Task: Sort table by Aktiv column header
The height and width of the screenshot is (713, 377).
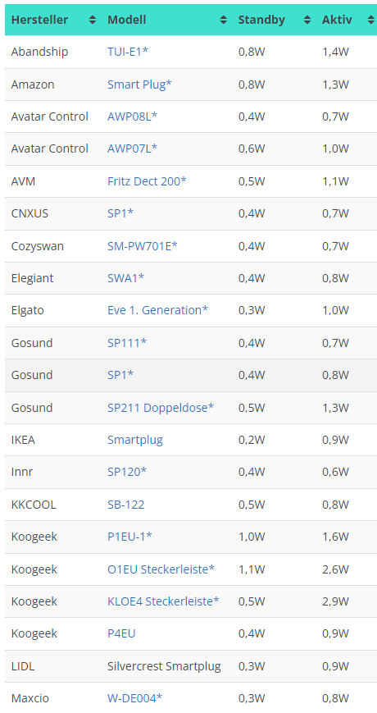Action: coord(337,20)
